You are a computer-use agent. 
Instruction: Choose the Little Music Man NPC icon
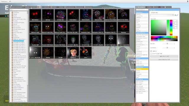(x=73, y=27)
